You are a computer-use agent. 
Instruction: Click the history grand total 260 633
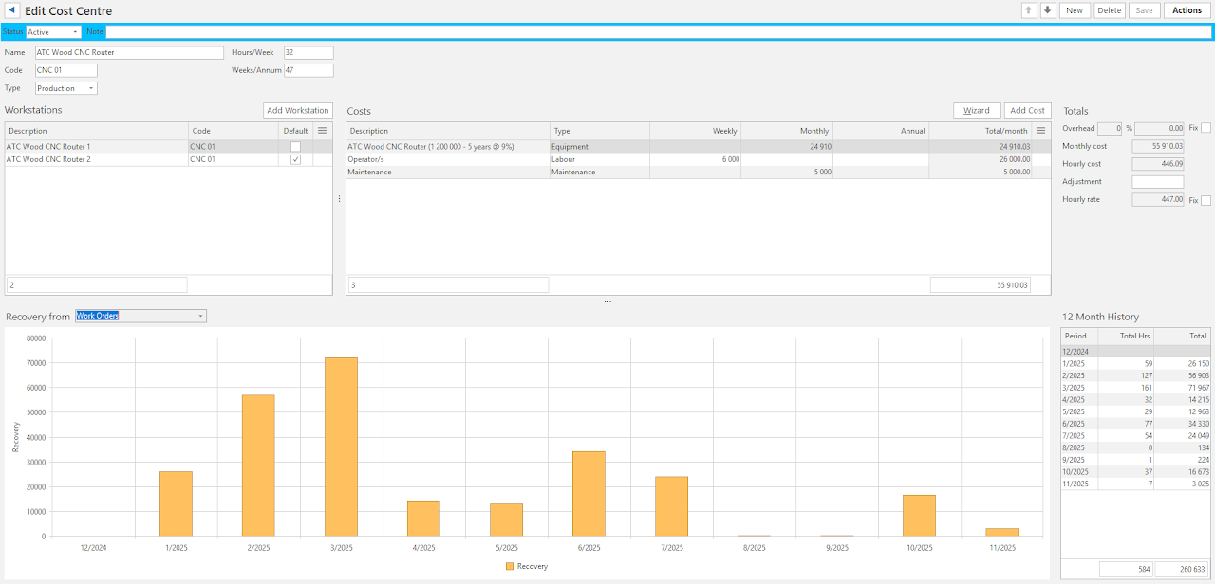(x=1183, y=570)
